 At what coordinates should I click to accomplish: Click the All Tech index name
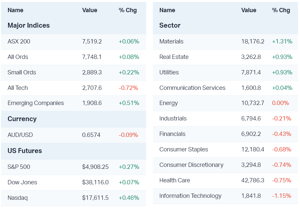coord(18,88)
